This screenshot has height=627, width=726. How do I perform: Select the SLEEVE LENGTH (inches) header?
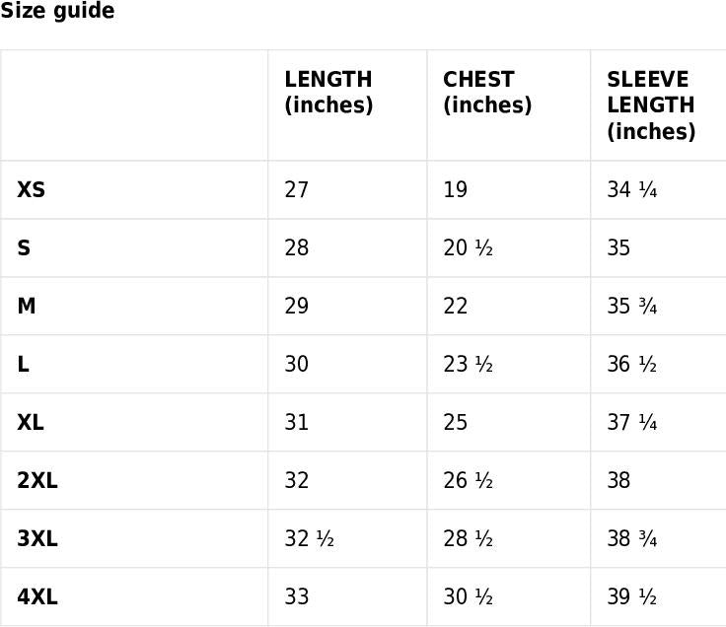(x=651, y=105)
